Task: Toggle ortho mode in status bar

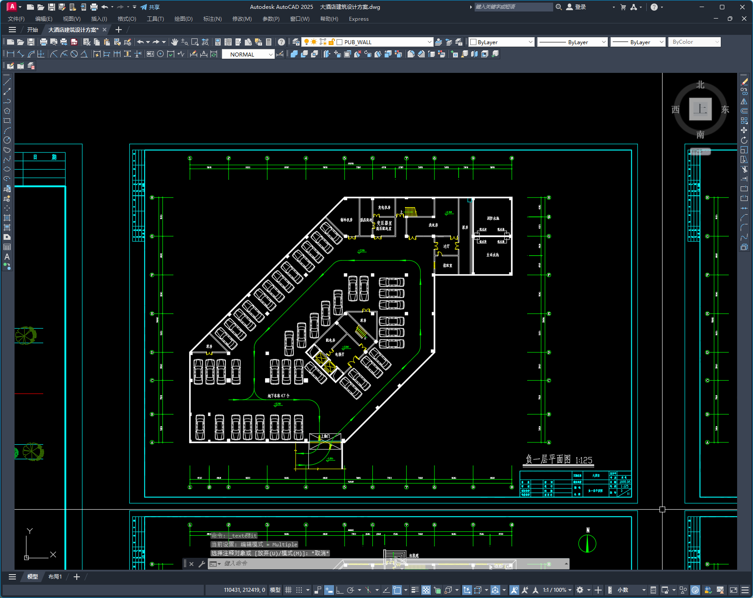Action: point(340,590)
